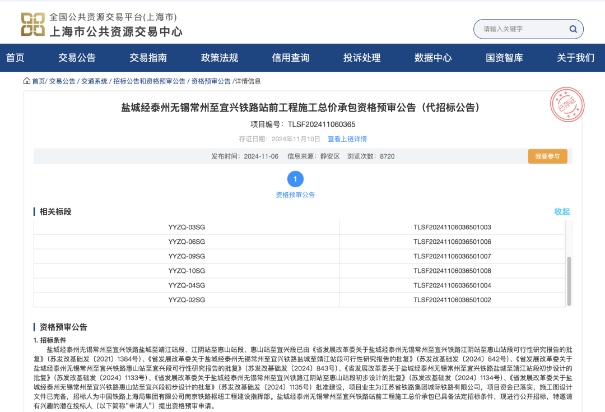Open the 政策法规 menu

(219, 58)
